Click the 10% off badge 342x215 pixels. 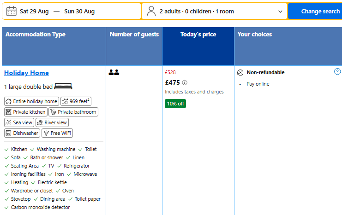[x=175, y=104]
